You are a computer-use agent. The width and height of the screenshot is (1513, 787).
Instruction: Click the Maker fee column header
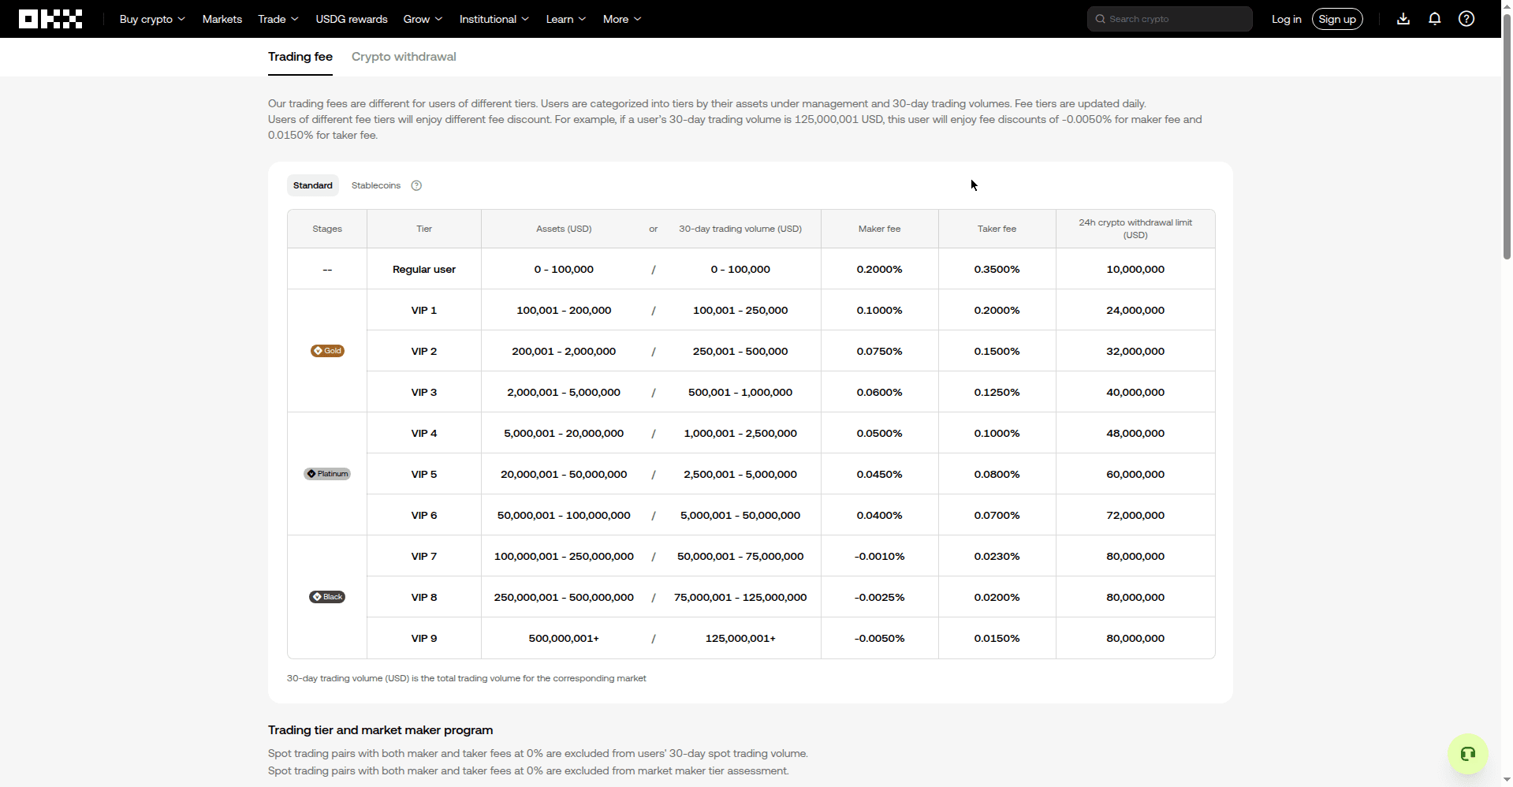[x=880, y=229]
